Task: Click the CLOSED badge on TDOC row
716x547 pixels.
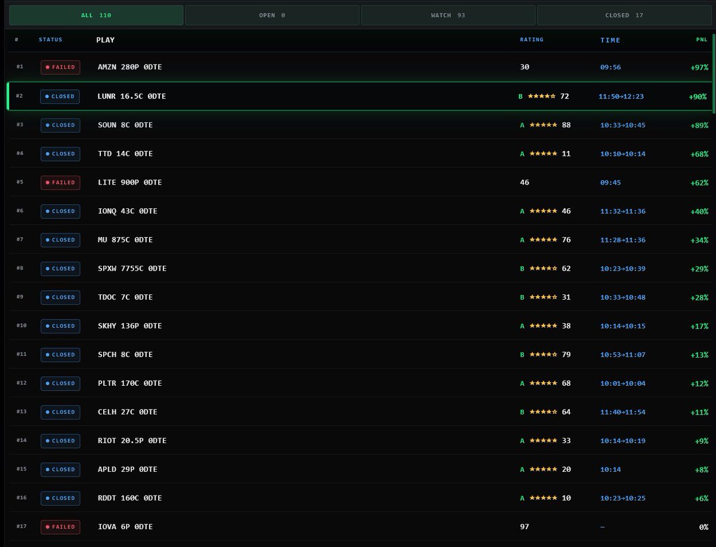Action: point(60,297)
